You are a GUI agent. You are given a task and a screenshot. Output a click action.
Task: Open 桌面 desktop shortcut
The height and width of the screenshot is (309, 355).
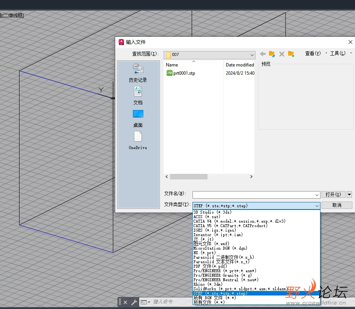point(138,119)
